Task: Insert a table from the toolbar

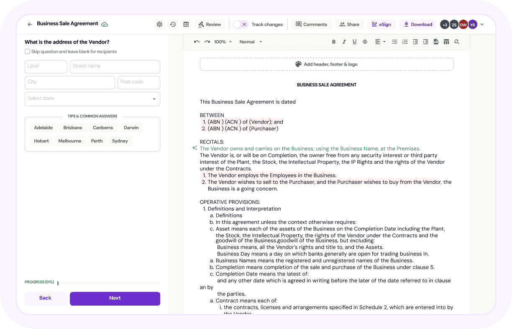Action: coord(446,42)
